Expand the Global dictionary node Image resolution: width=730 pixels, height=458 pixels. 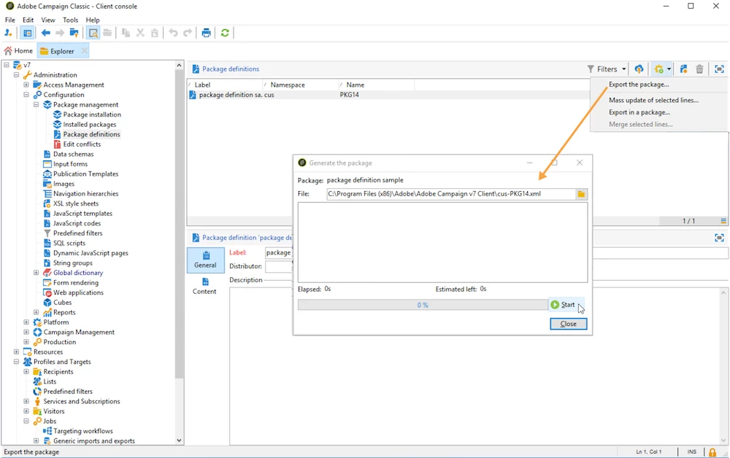[36, 273]
